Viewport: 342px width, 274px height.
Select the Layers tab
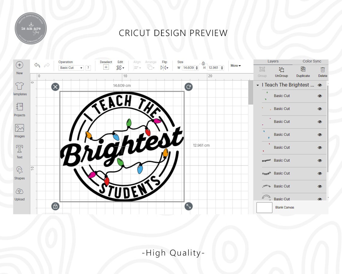[x=273, y=61]
